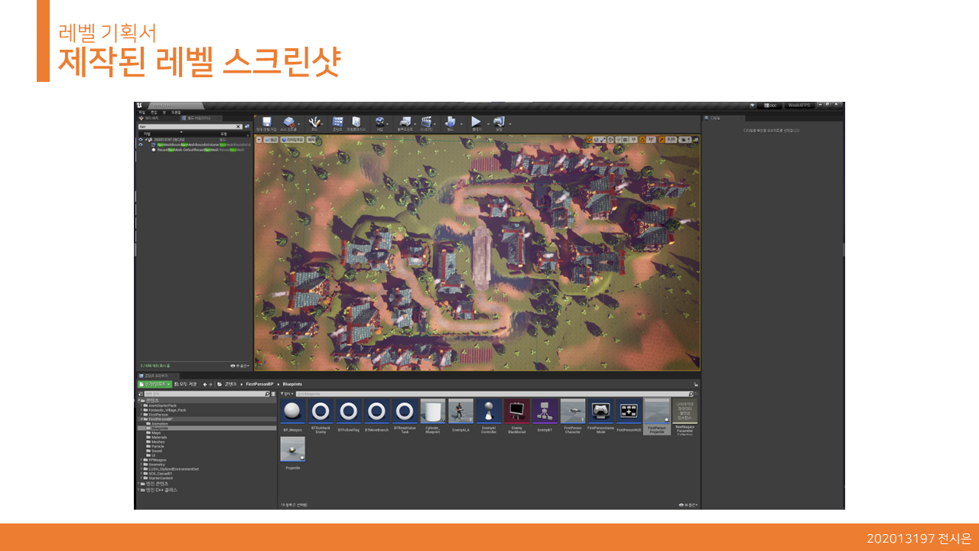Viewport: 979px width, 551px height.
Task: Open grid snap value 10 menu
Action: click(x=633, y=140)
